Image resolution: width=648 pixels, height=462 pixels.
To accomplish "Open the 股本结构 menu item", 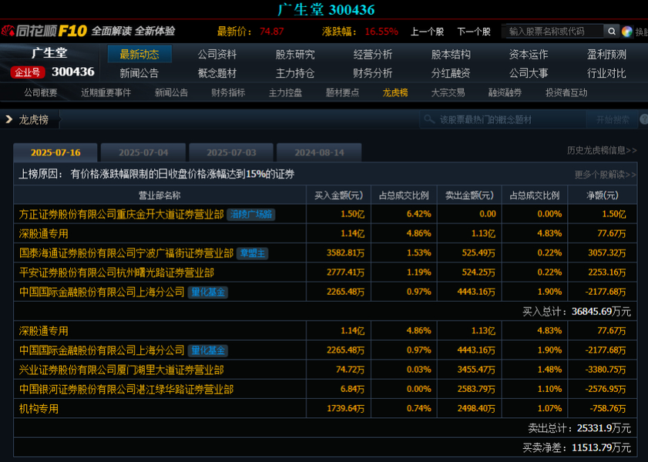I will (x=451, y=55).
